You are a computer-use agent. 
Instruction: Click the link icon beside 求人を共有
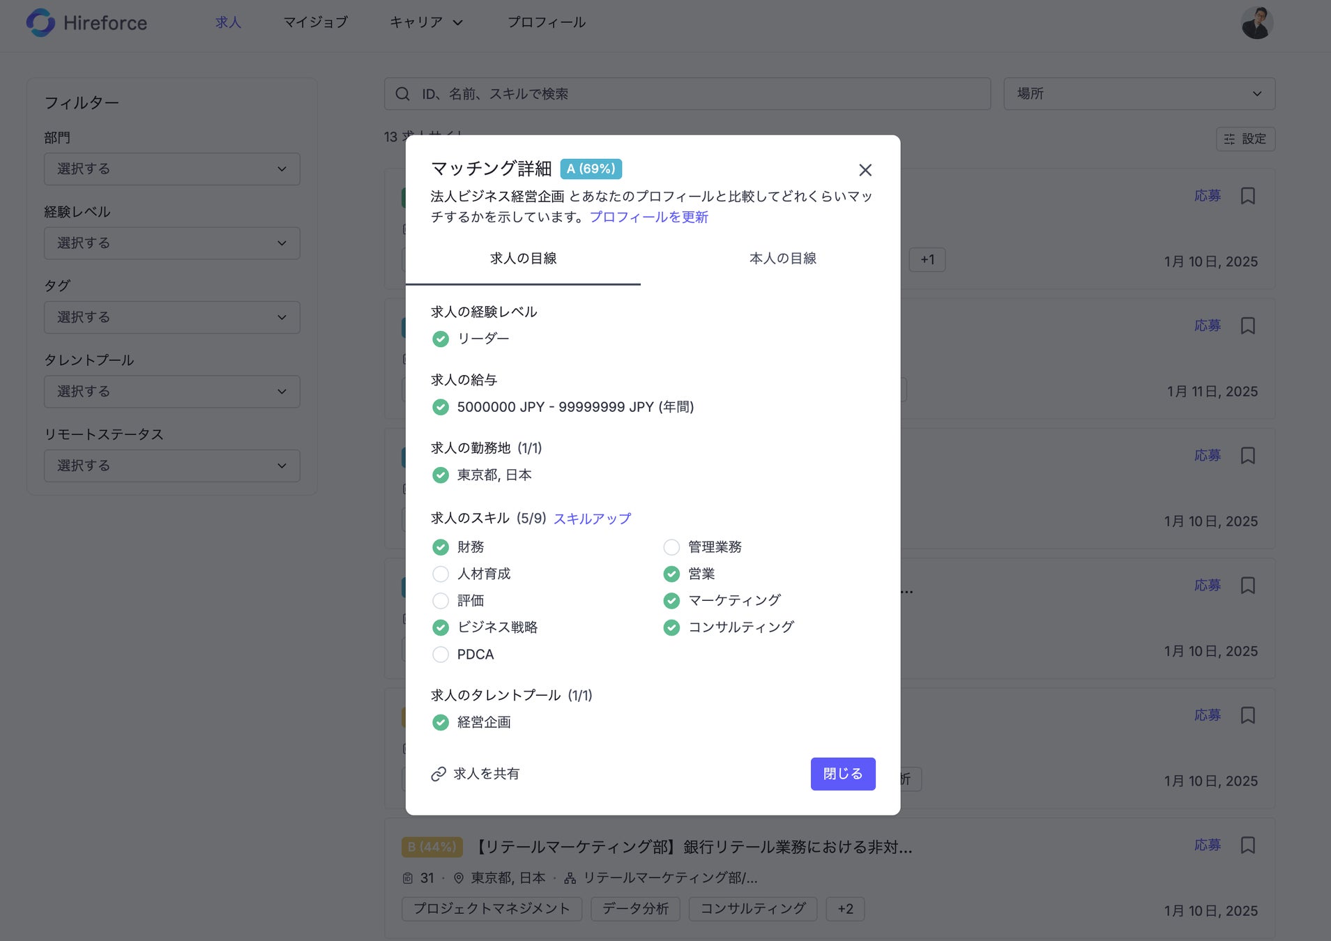coord(439,774)
